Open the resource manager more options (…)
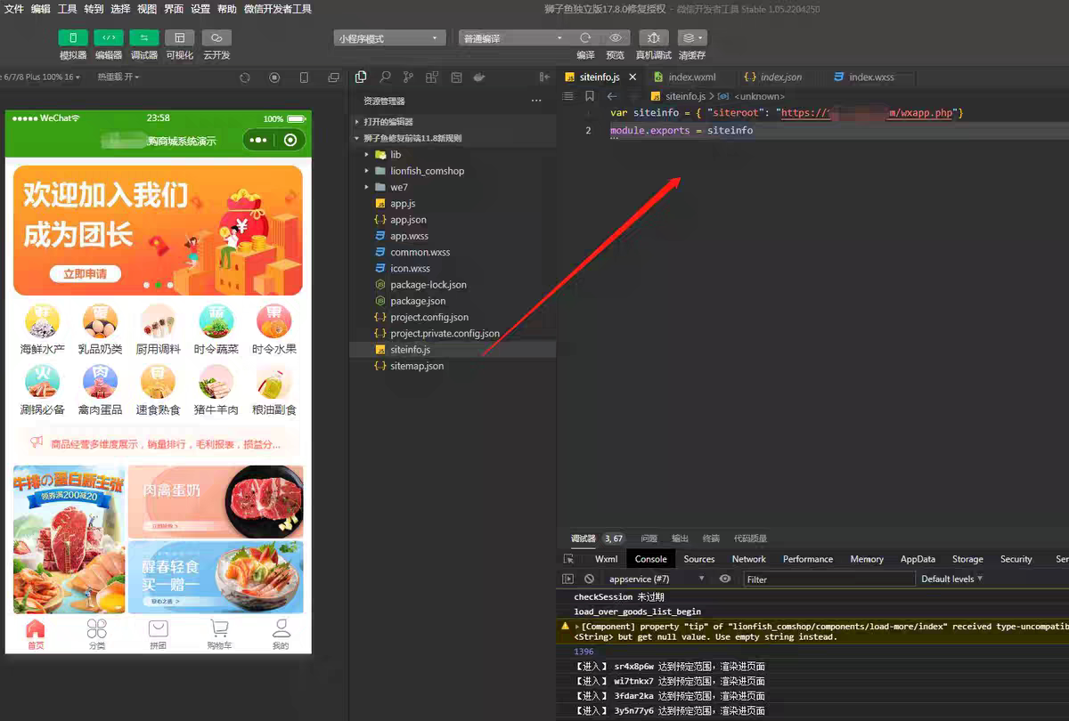1069x721 pixels. tap(536, 101)
